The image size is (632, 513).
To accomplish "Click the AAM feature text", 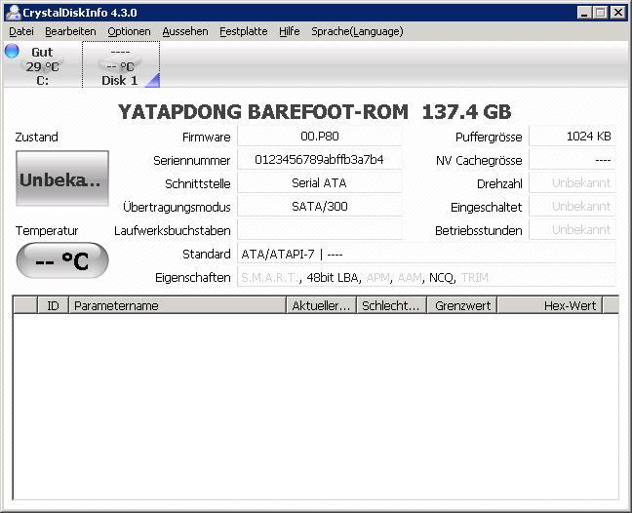I will (x=410, y=278).
